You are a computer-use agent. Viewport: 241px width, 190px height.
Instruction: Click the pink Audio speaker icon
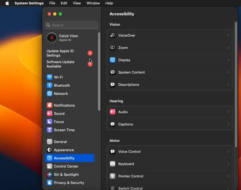113,112
